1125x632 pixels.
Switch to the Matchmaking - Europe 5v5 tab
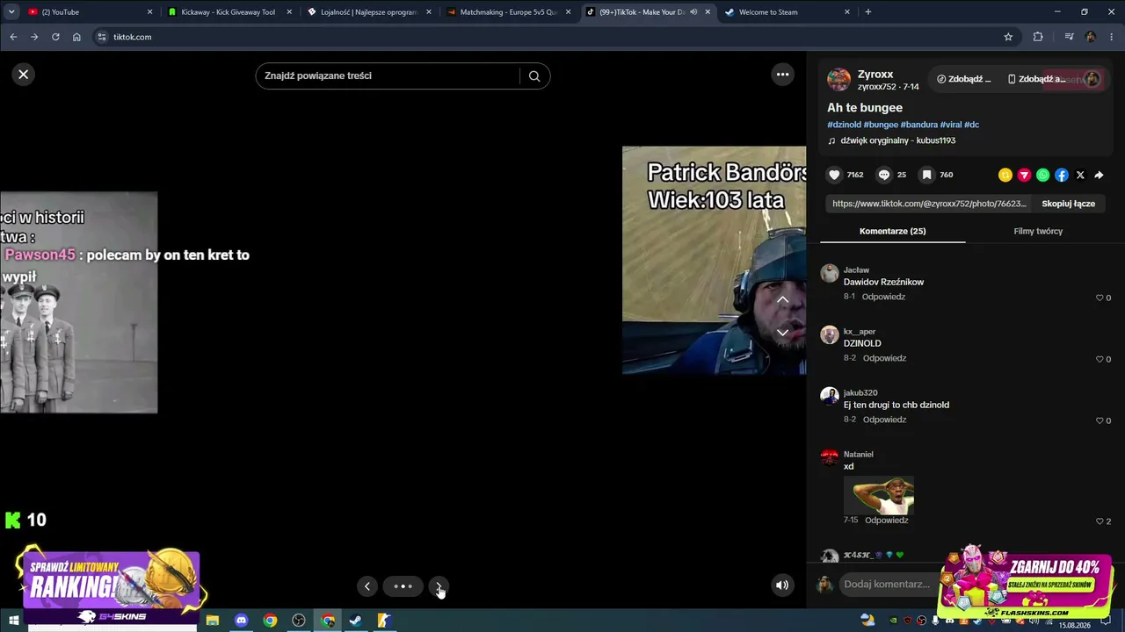point(508,12)
